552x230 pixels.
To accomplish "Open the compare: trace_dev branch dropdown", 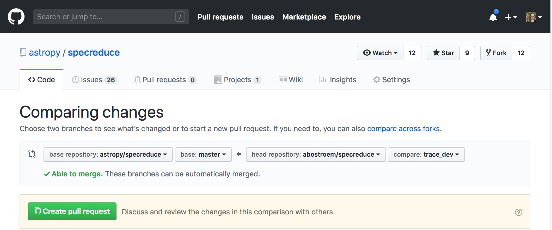I will click(x=426, y=155).
